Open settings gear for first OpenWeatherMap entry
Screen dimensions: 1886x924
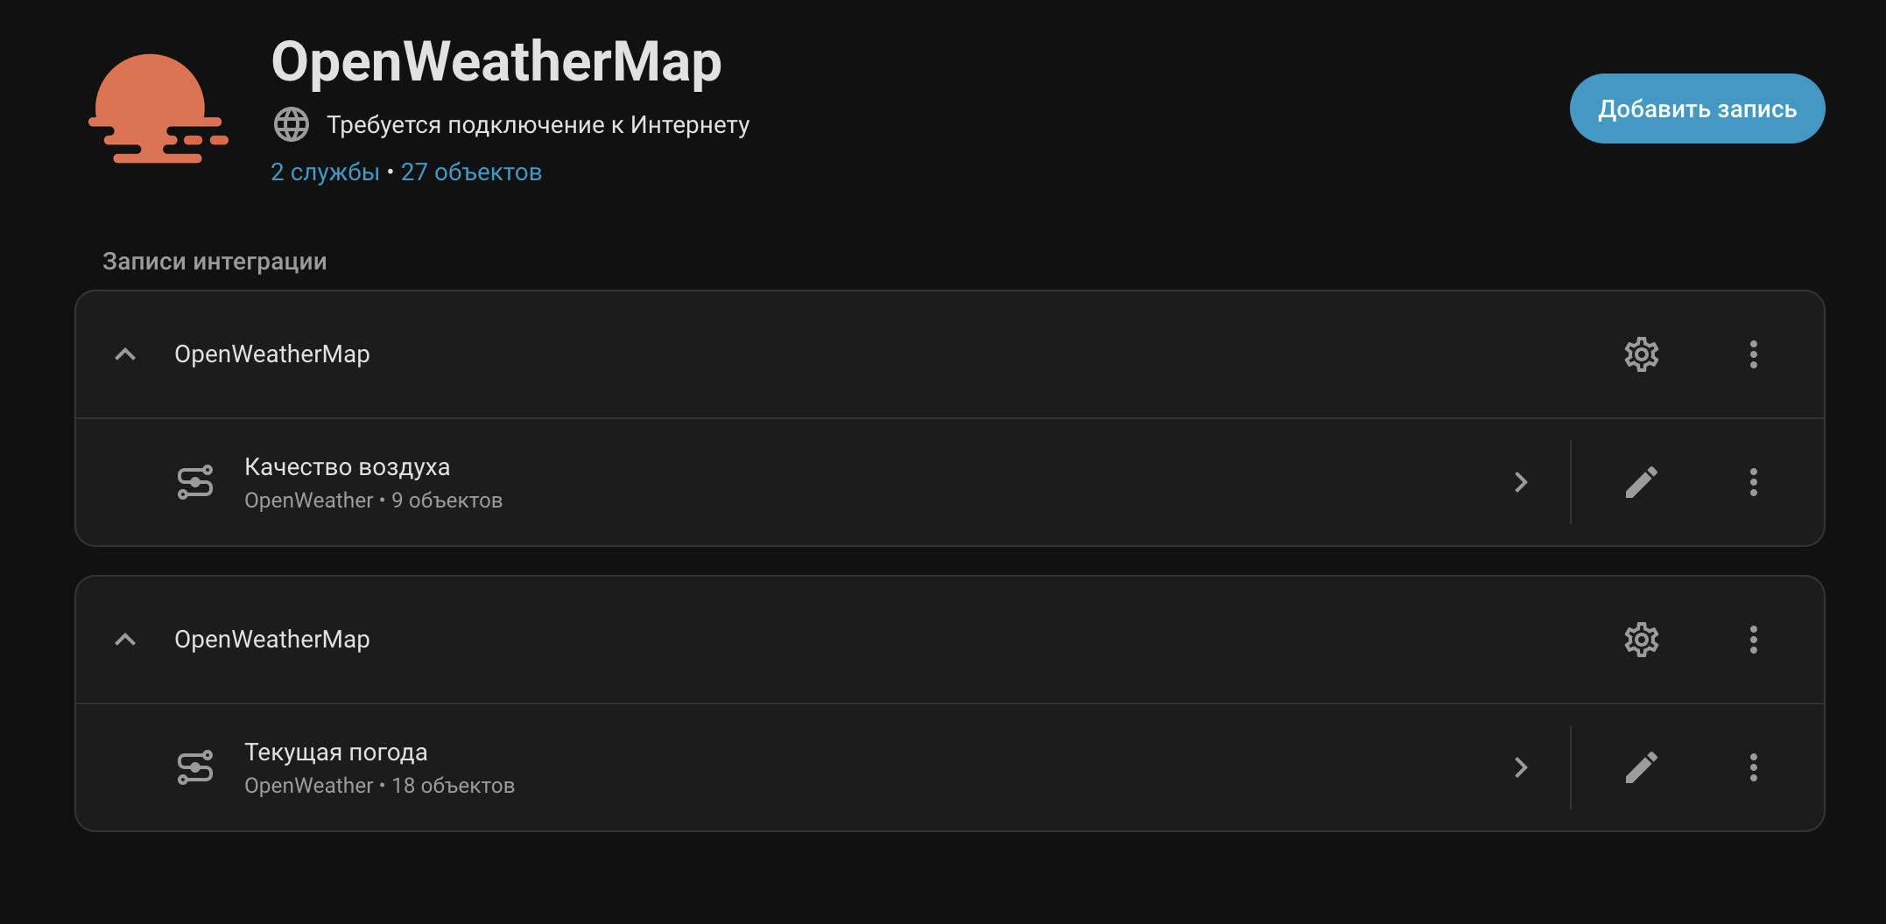[x=1641, y=354]
